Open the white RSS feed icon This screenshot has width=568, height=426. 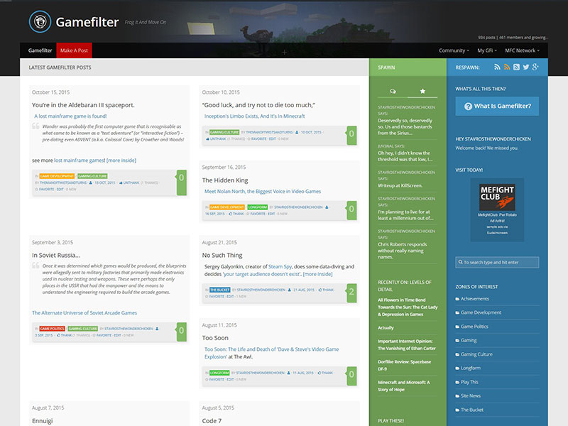(497, 67)
